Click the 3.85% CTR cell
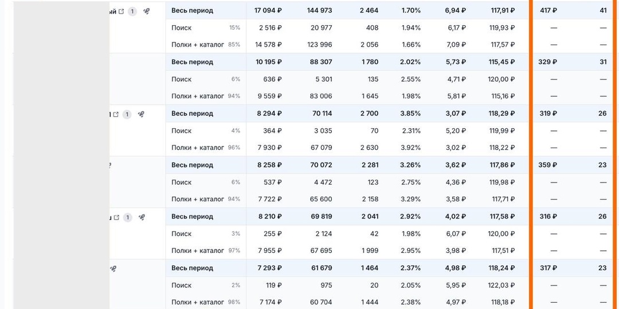This screenshot has height=309, width=619. 410,113
